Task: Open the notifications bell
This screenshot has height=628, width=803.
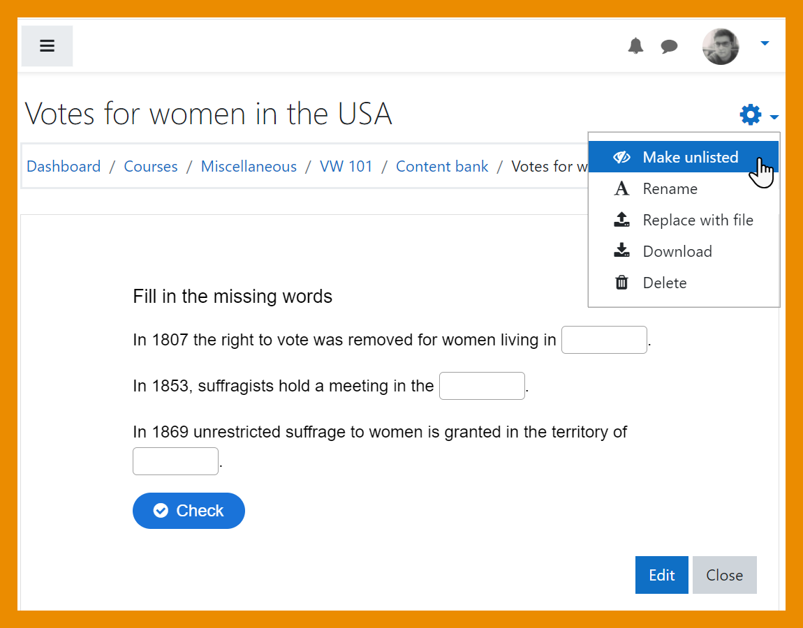Action: click(x=635, y=46)
